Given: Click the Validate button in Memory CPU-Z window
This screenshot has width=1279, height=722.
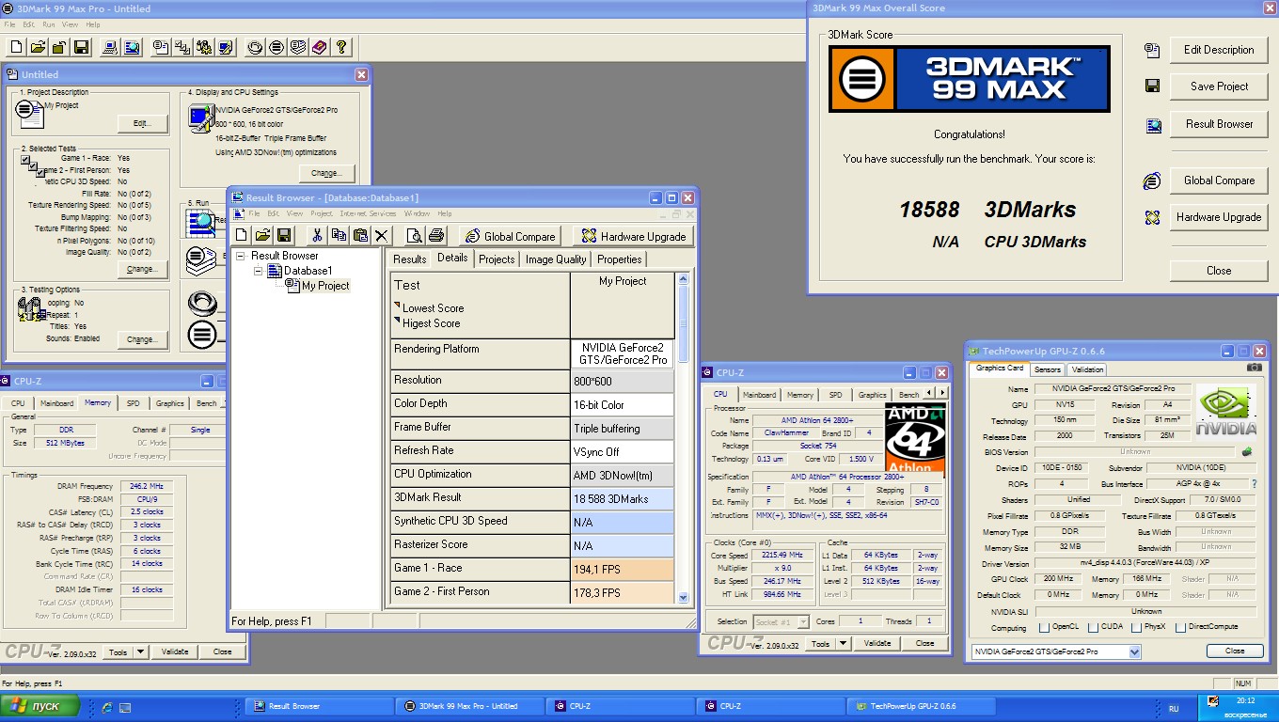Looking at the screenshot, I should pyautogui.click(x=175, y=651).
